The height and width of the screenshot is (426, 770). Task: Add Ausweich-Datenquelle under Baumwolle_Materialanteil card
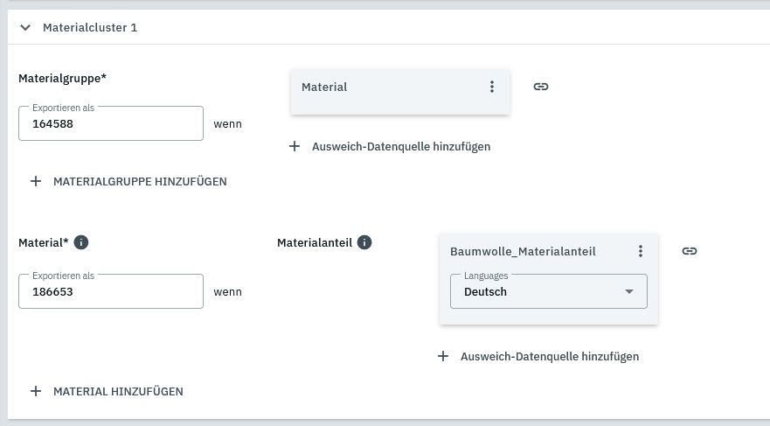tap(538, 356)
